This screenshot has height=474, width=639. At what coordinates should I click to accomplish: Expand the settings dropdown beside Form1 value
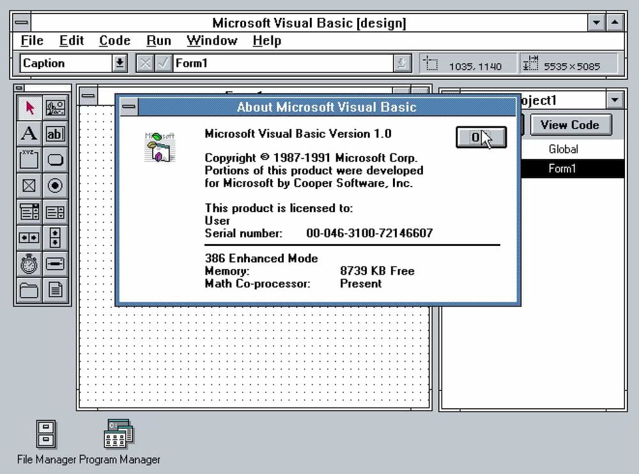(401, 63)
